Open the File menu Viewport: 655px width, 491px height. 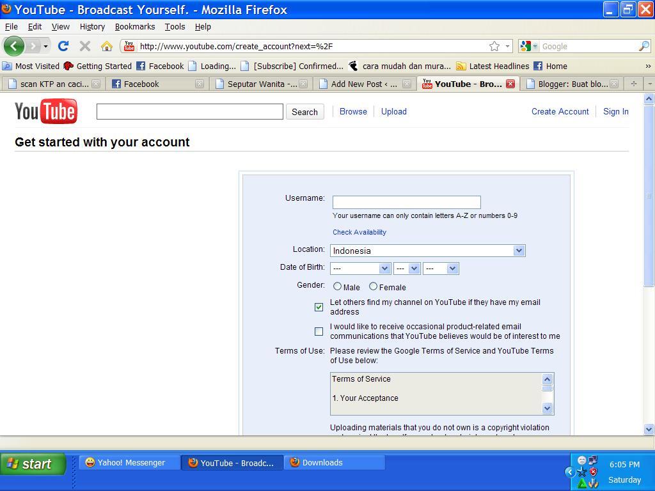12,27
